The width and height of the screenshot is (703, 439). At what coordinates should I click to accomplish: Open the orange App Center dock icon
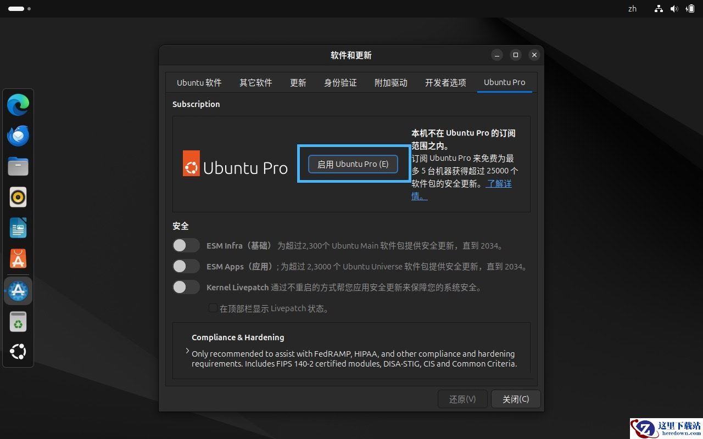pyautogui.click(x=18, y=258)
